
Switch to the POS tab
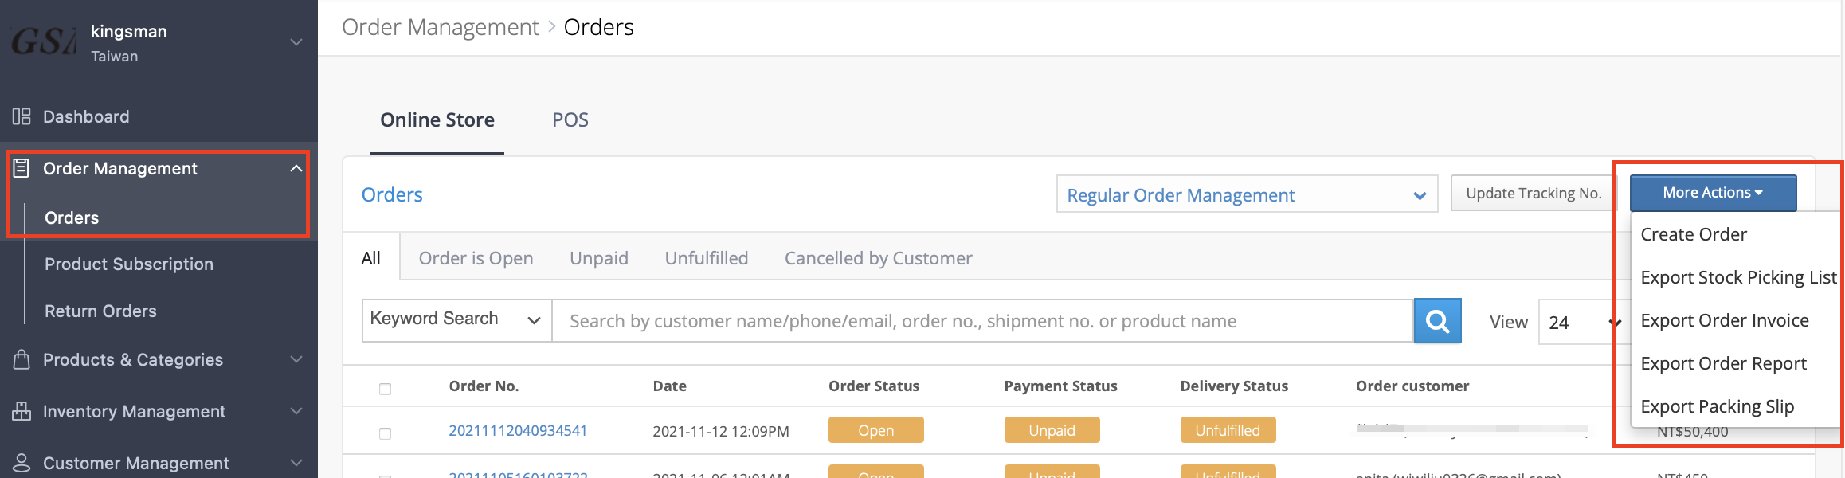pos(570,119)
